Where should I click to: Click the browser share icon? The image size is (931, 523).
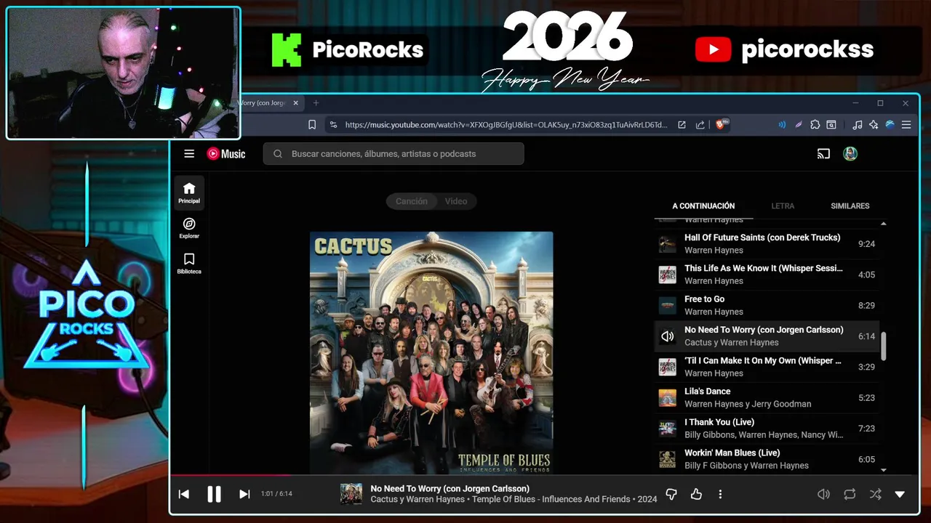tap(700, 125)
